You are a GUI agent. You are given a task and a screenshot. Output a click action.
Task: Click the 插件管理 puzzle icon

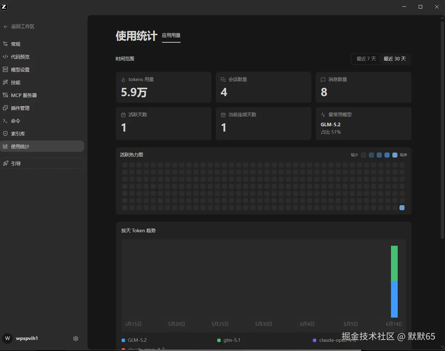(5, 108)
